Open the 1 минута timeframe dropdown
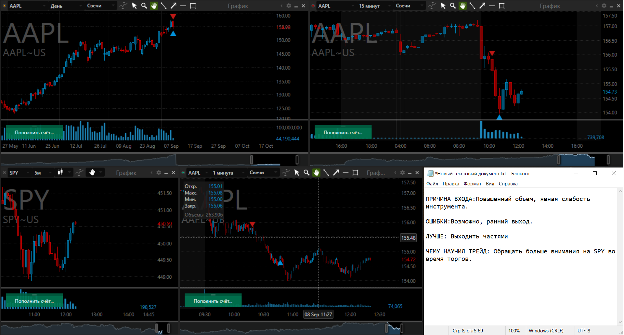This screenshot has width=624, height=335. click(228, 173)
